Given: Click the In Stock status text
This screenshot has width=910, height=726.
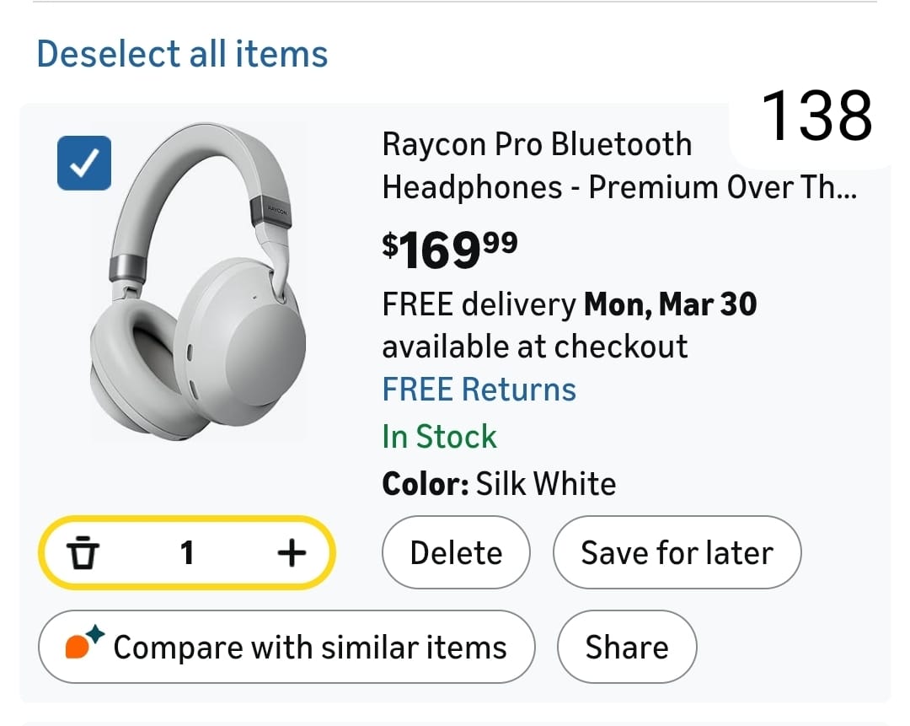Looking at the screenshot, I should [x=439, y=437].
